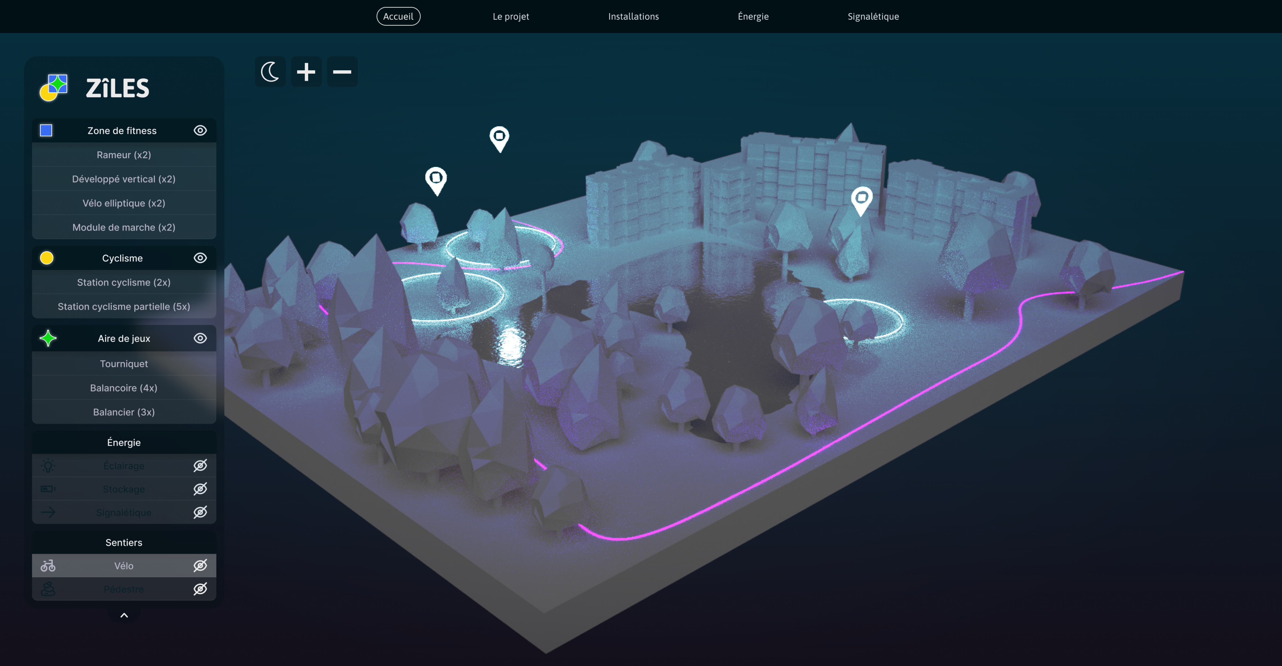
Task: Zoom in with the plus button
Action: 306,72
